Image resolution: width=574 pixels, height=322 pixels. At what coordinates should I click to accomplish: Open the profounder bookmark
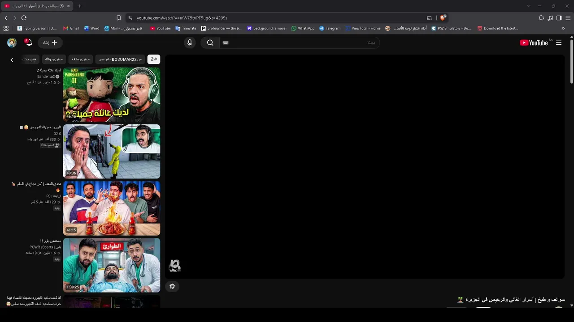point(221,28)
